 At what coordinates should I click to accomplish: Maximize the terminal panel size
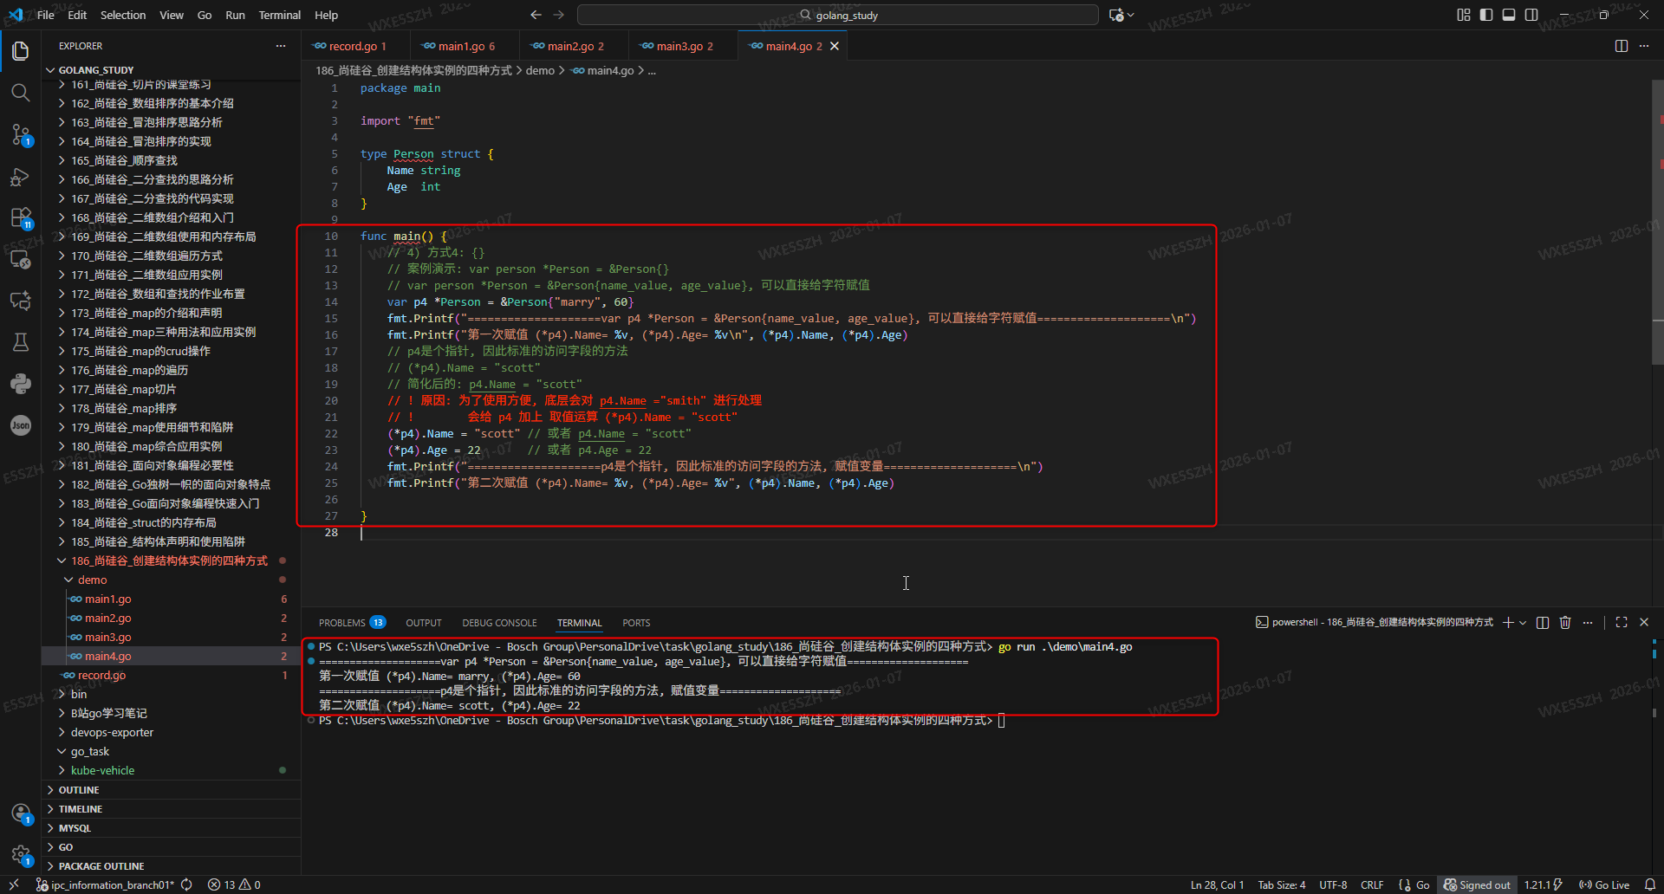[1622, 622]
